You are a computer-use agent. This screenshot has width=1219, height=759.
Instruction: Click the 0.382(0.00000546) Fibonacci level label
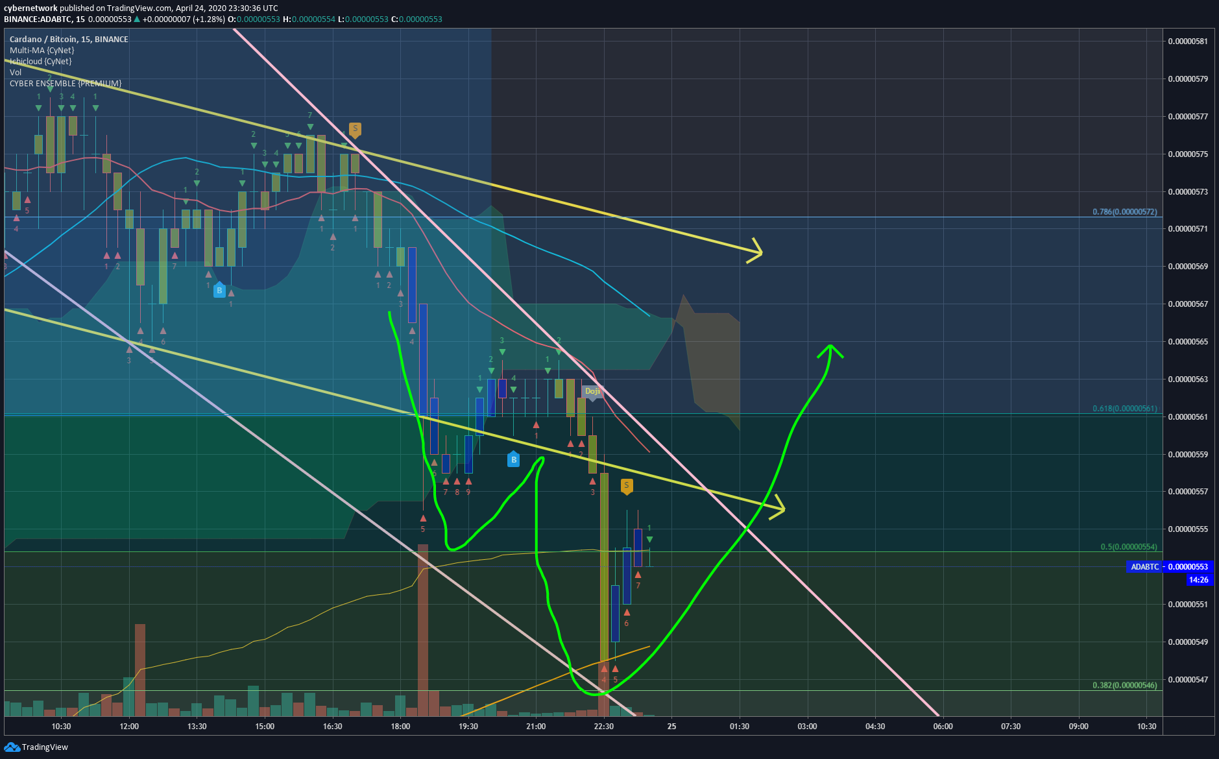1124,685
